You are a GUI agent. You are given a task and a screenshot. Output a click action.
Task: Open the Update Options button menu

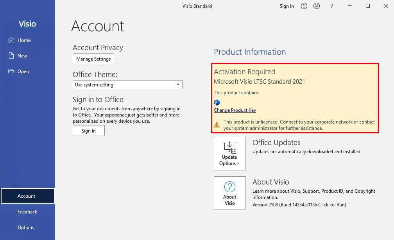tap(230, 154)
